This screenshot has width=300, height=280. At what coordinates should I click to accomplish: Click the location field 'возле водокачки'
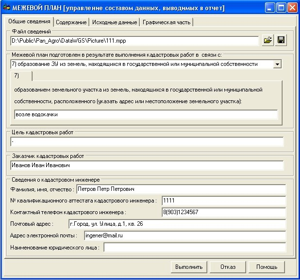[146, 114]
